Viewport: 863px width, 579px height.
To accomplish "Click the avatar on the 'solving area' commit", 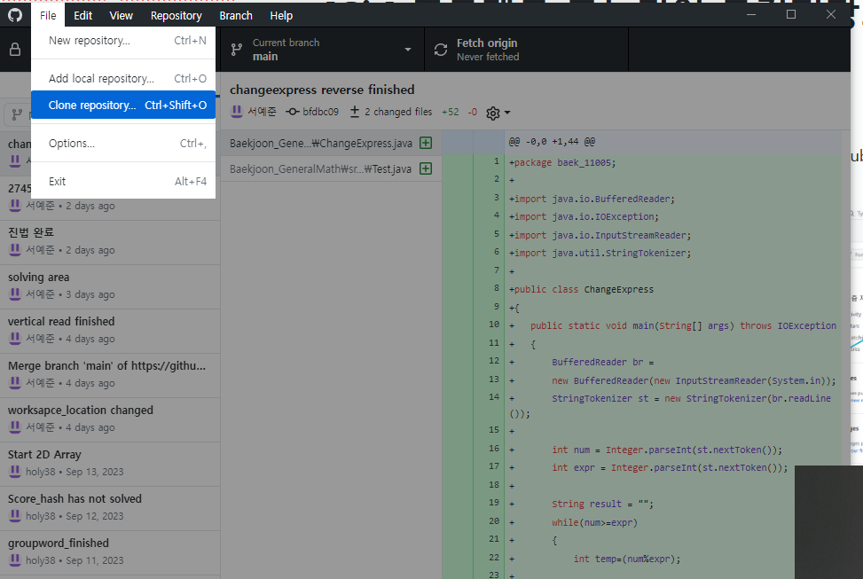I will pos(15,293).
